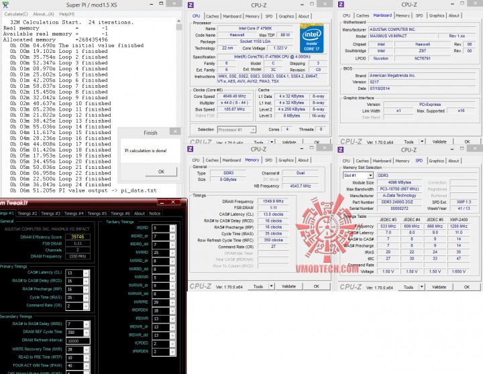Screen dimensions: 483x374
Task: Open About menu in Super PI
Action: click(x=44, y=14)
